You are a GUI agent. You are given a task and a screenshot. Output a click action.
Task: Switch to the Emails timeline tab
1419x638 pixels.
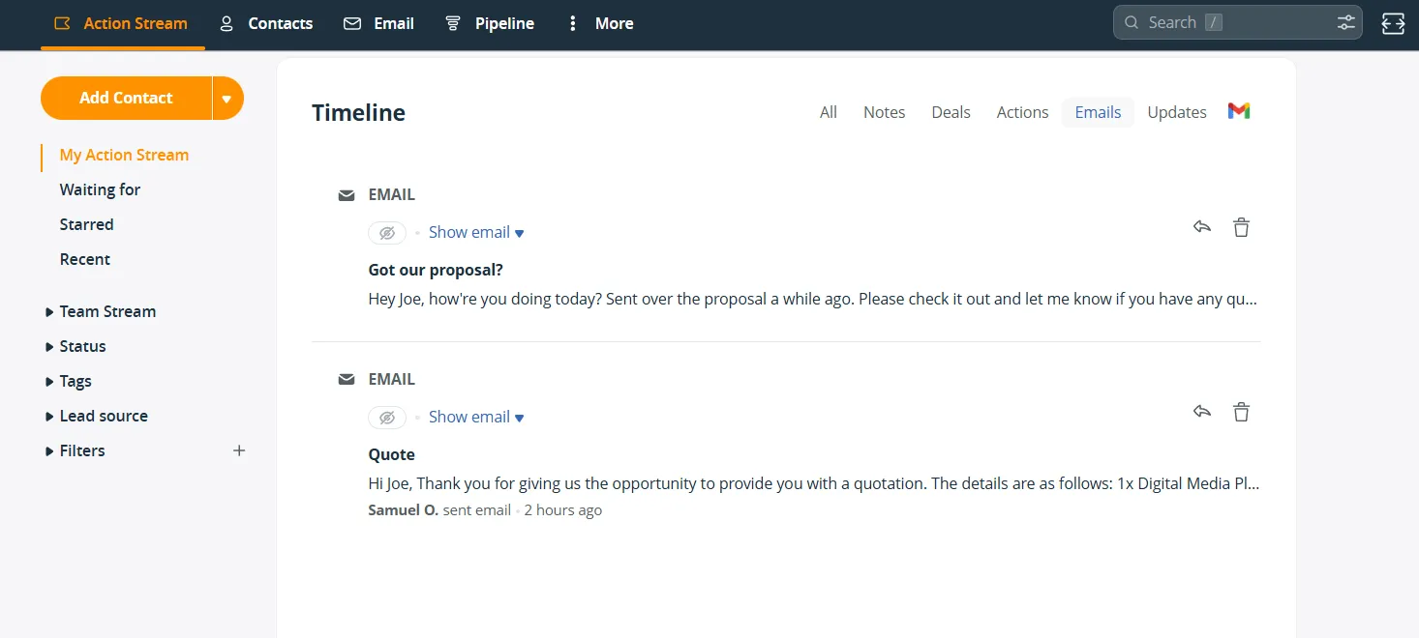(1098, 112)
